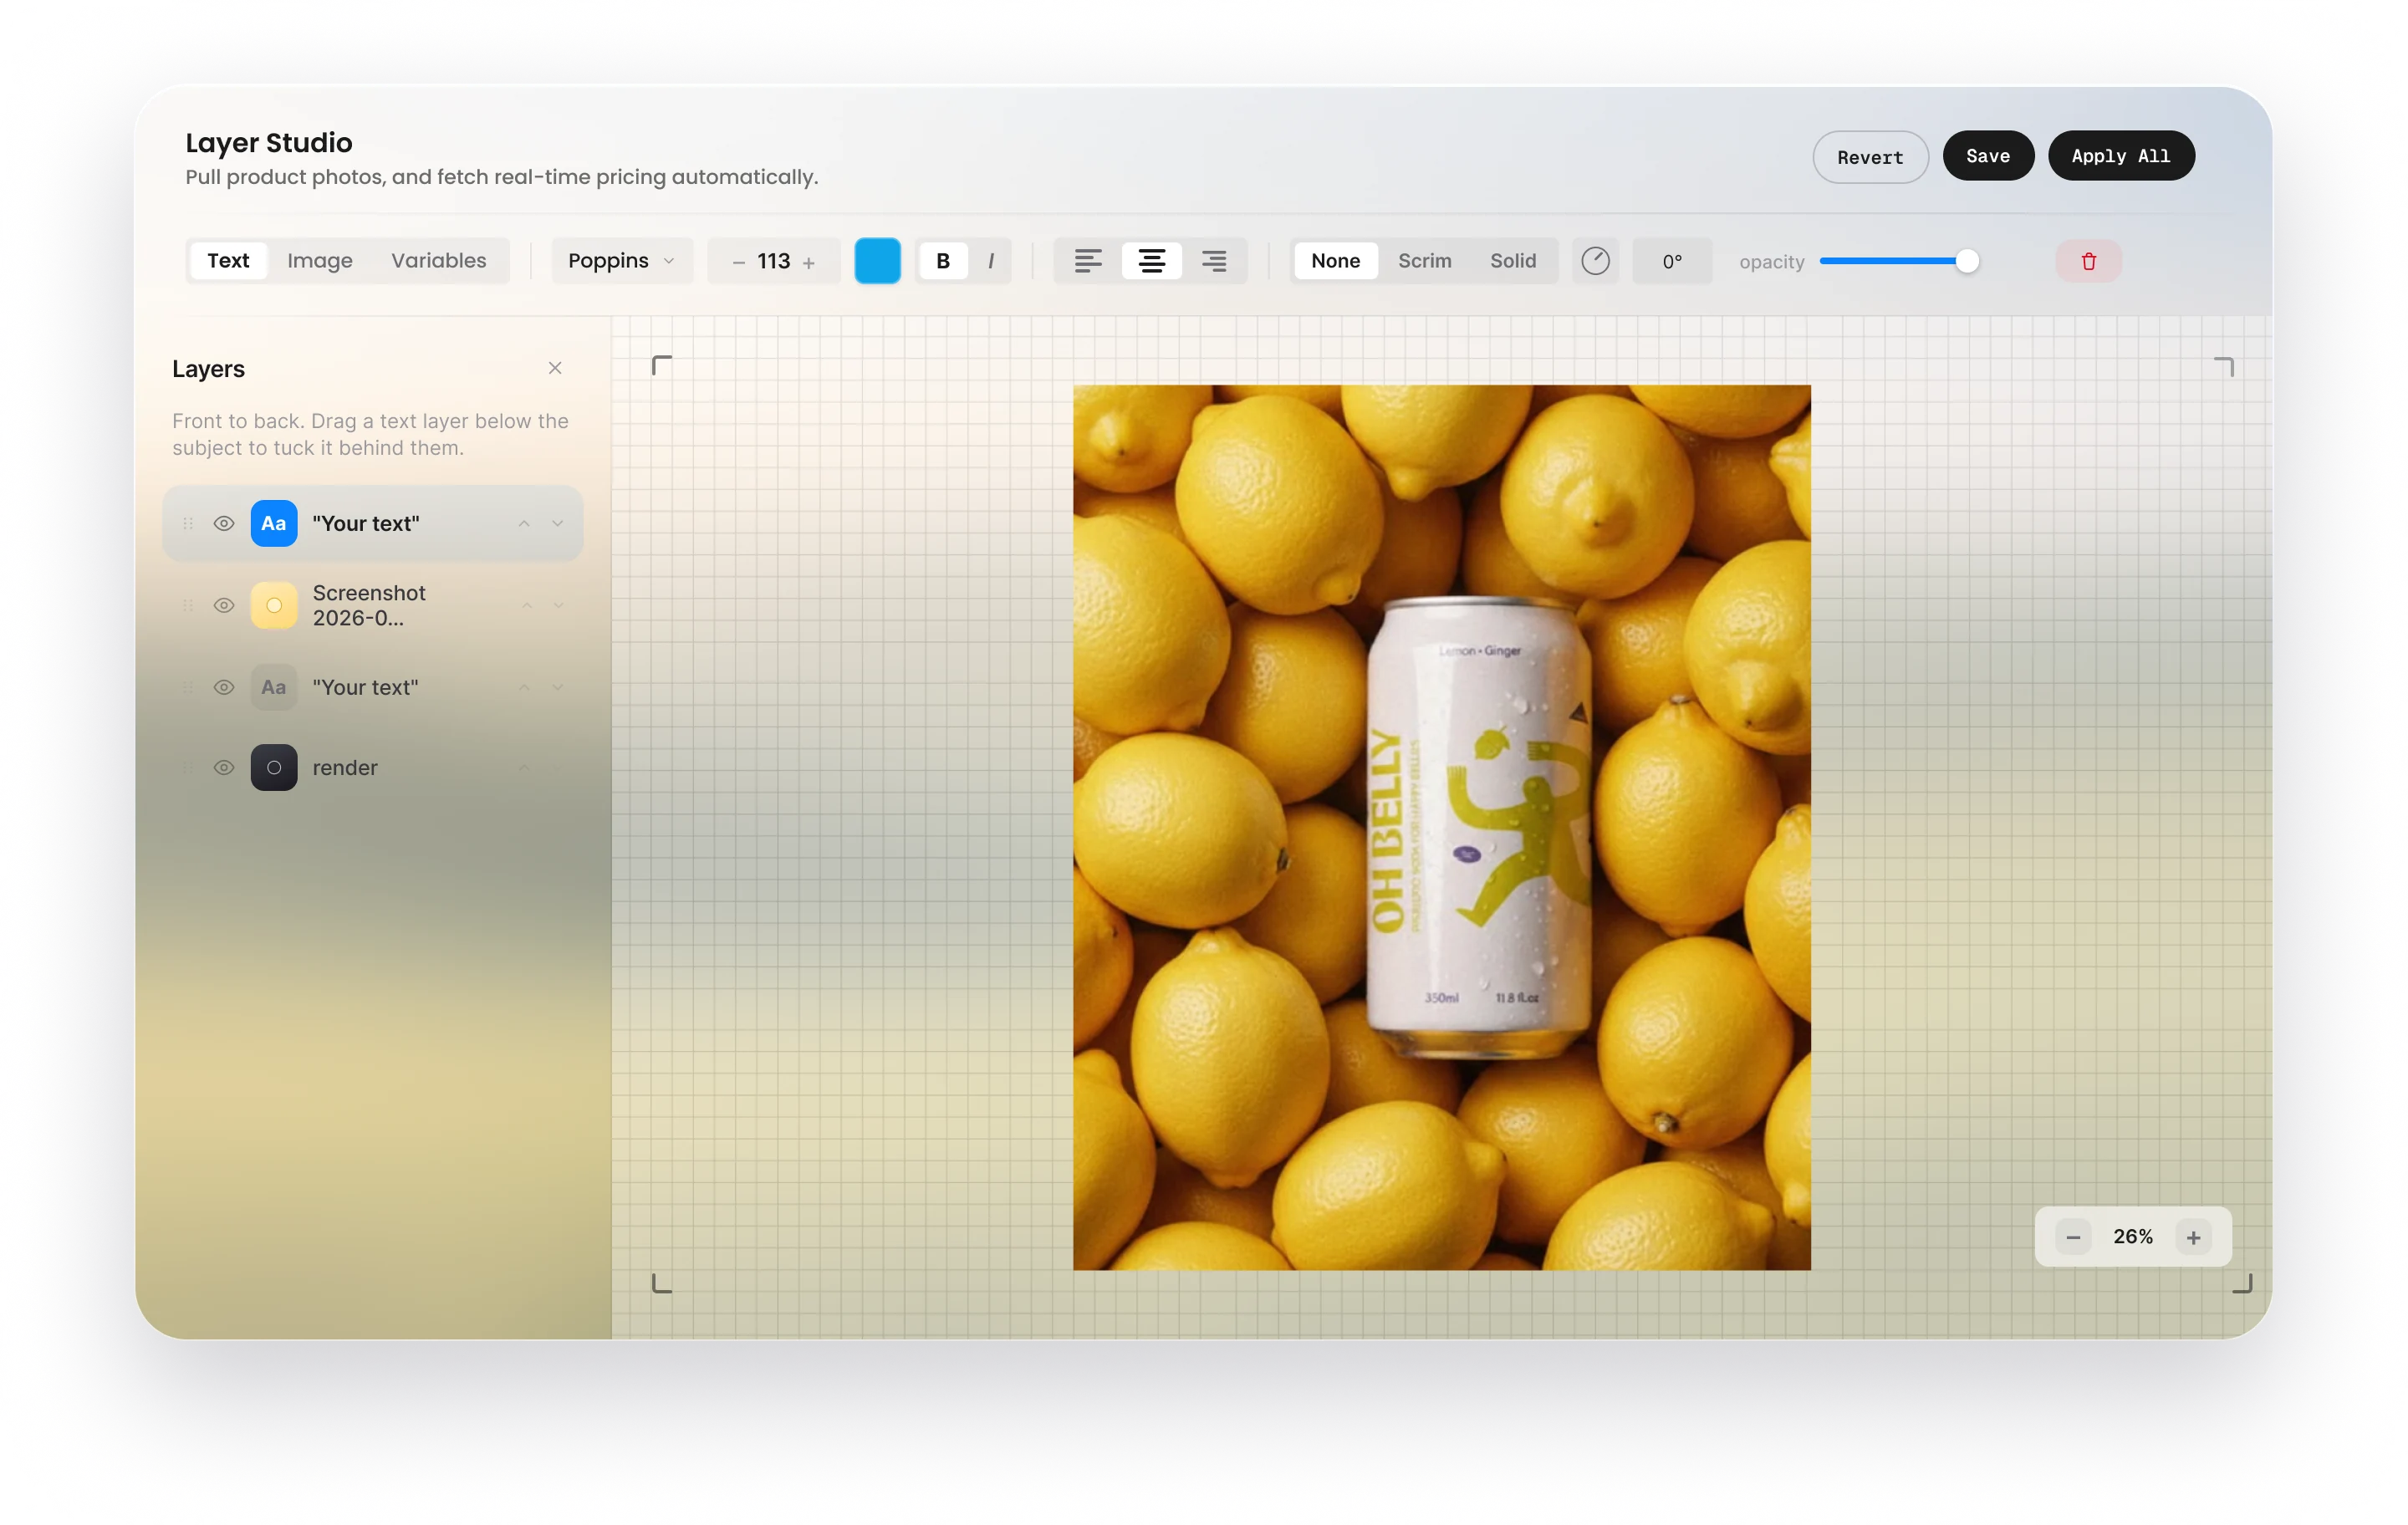Hide the render layer with its eye icon
The image size is (2408, 1525).
click(224, 767)
